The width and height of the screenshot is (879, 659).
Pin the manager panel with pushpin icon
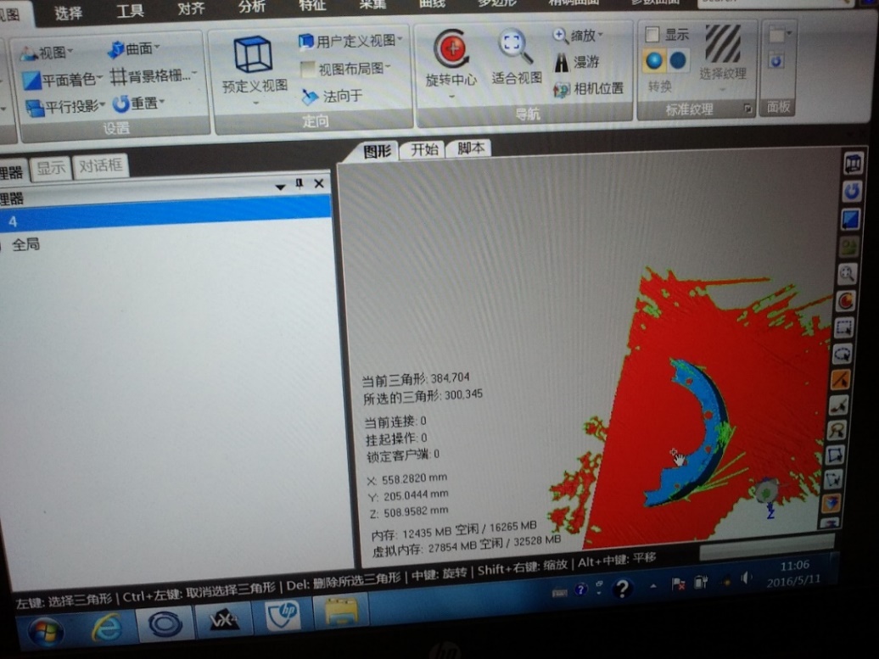pos(299,183)
